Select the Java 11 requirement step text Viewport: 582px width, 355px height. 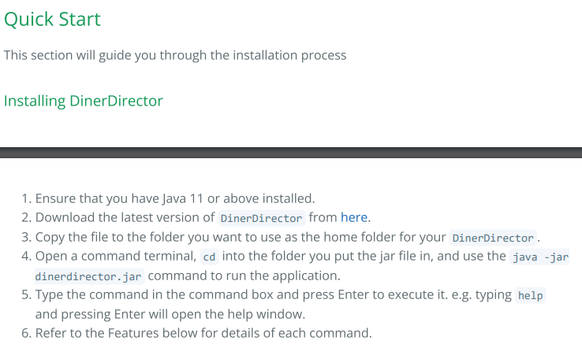[175, 198]
